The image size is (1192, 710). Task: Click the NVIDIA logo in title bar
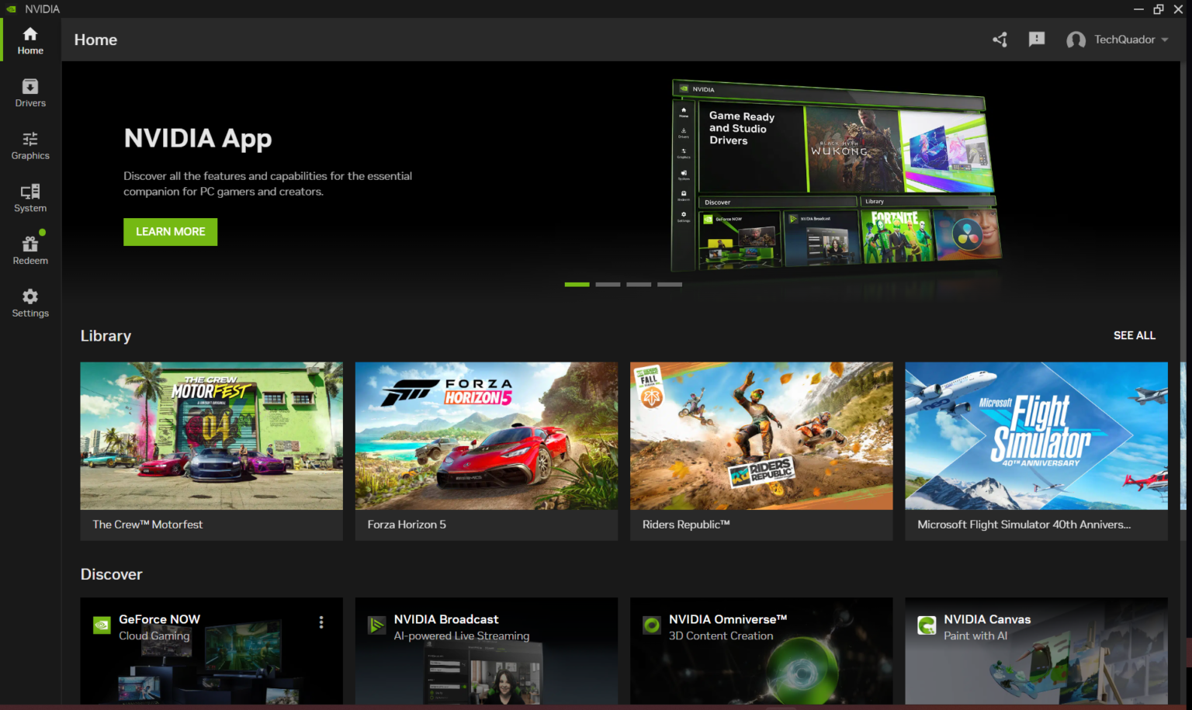[11, 9]
